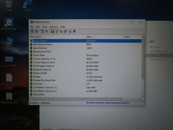
Task: Open the Help menu
Action: 63,27
